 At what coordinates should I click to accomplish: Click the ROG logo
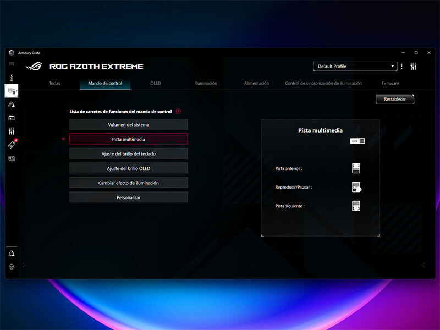click(x=34, y=66)
